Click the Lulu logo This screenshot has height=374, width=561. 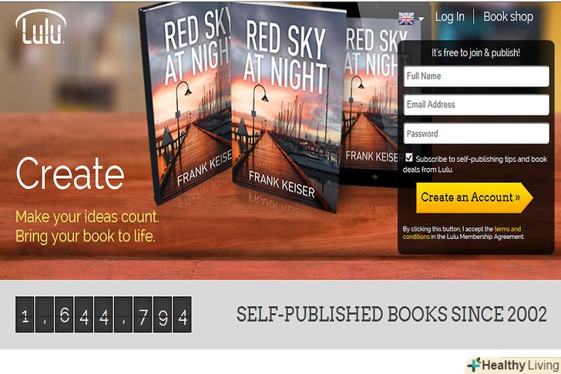41,27
